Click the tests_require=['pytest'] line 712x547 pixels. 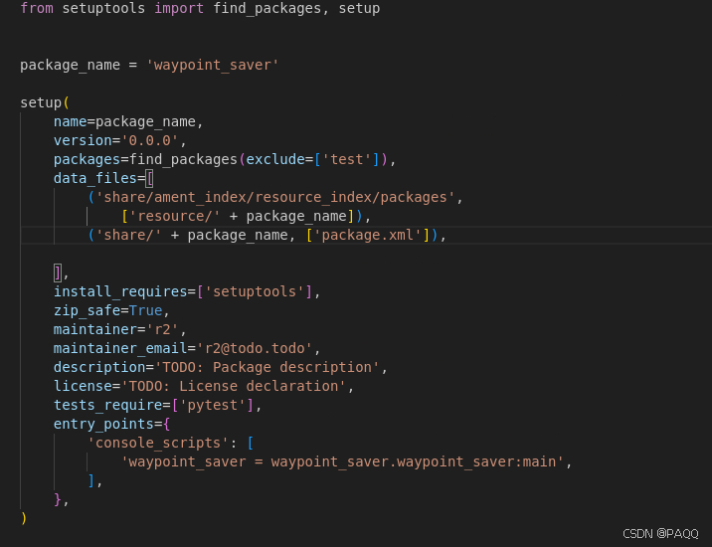point(157,405)
